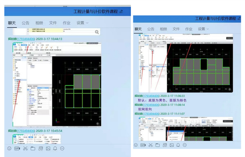Select scissors screenshot tool in left chat
This screenshot has height=157, width=245.
point(25,148)
